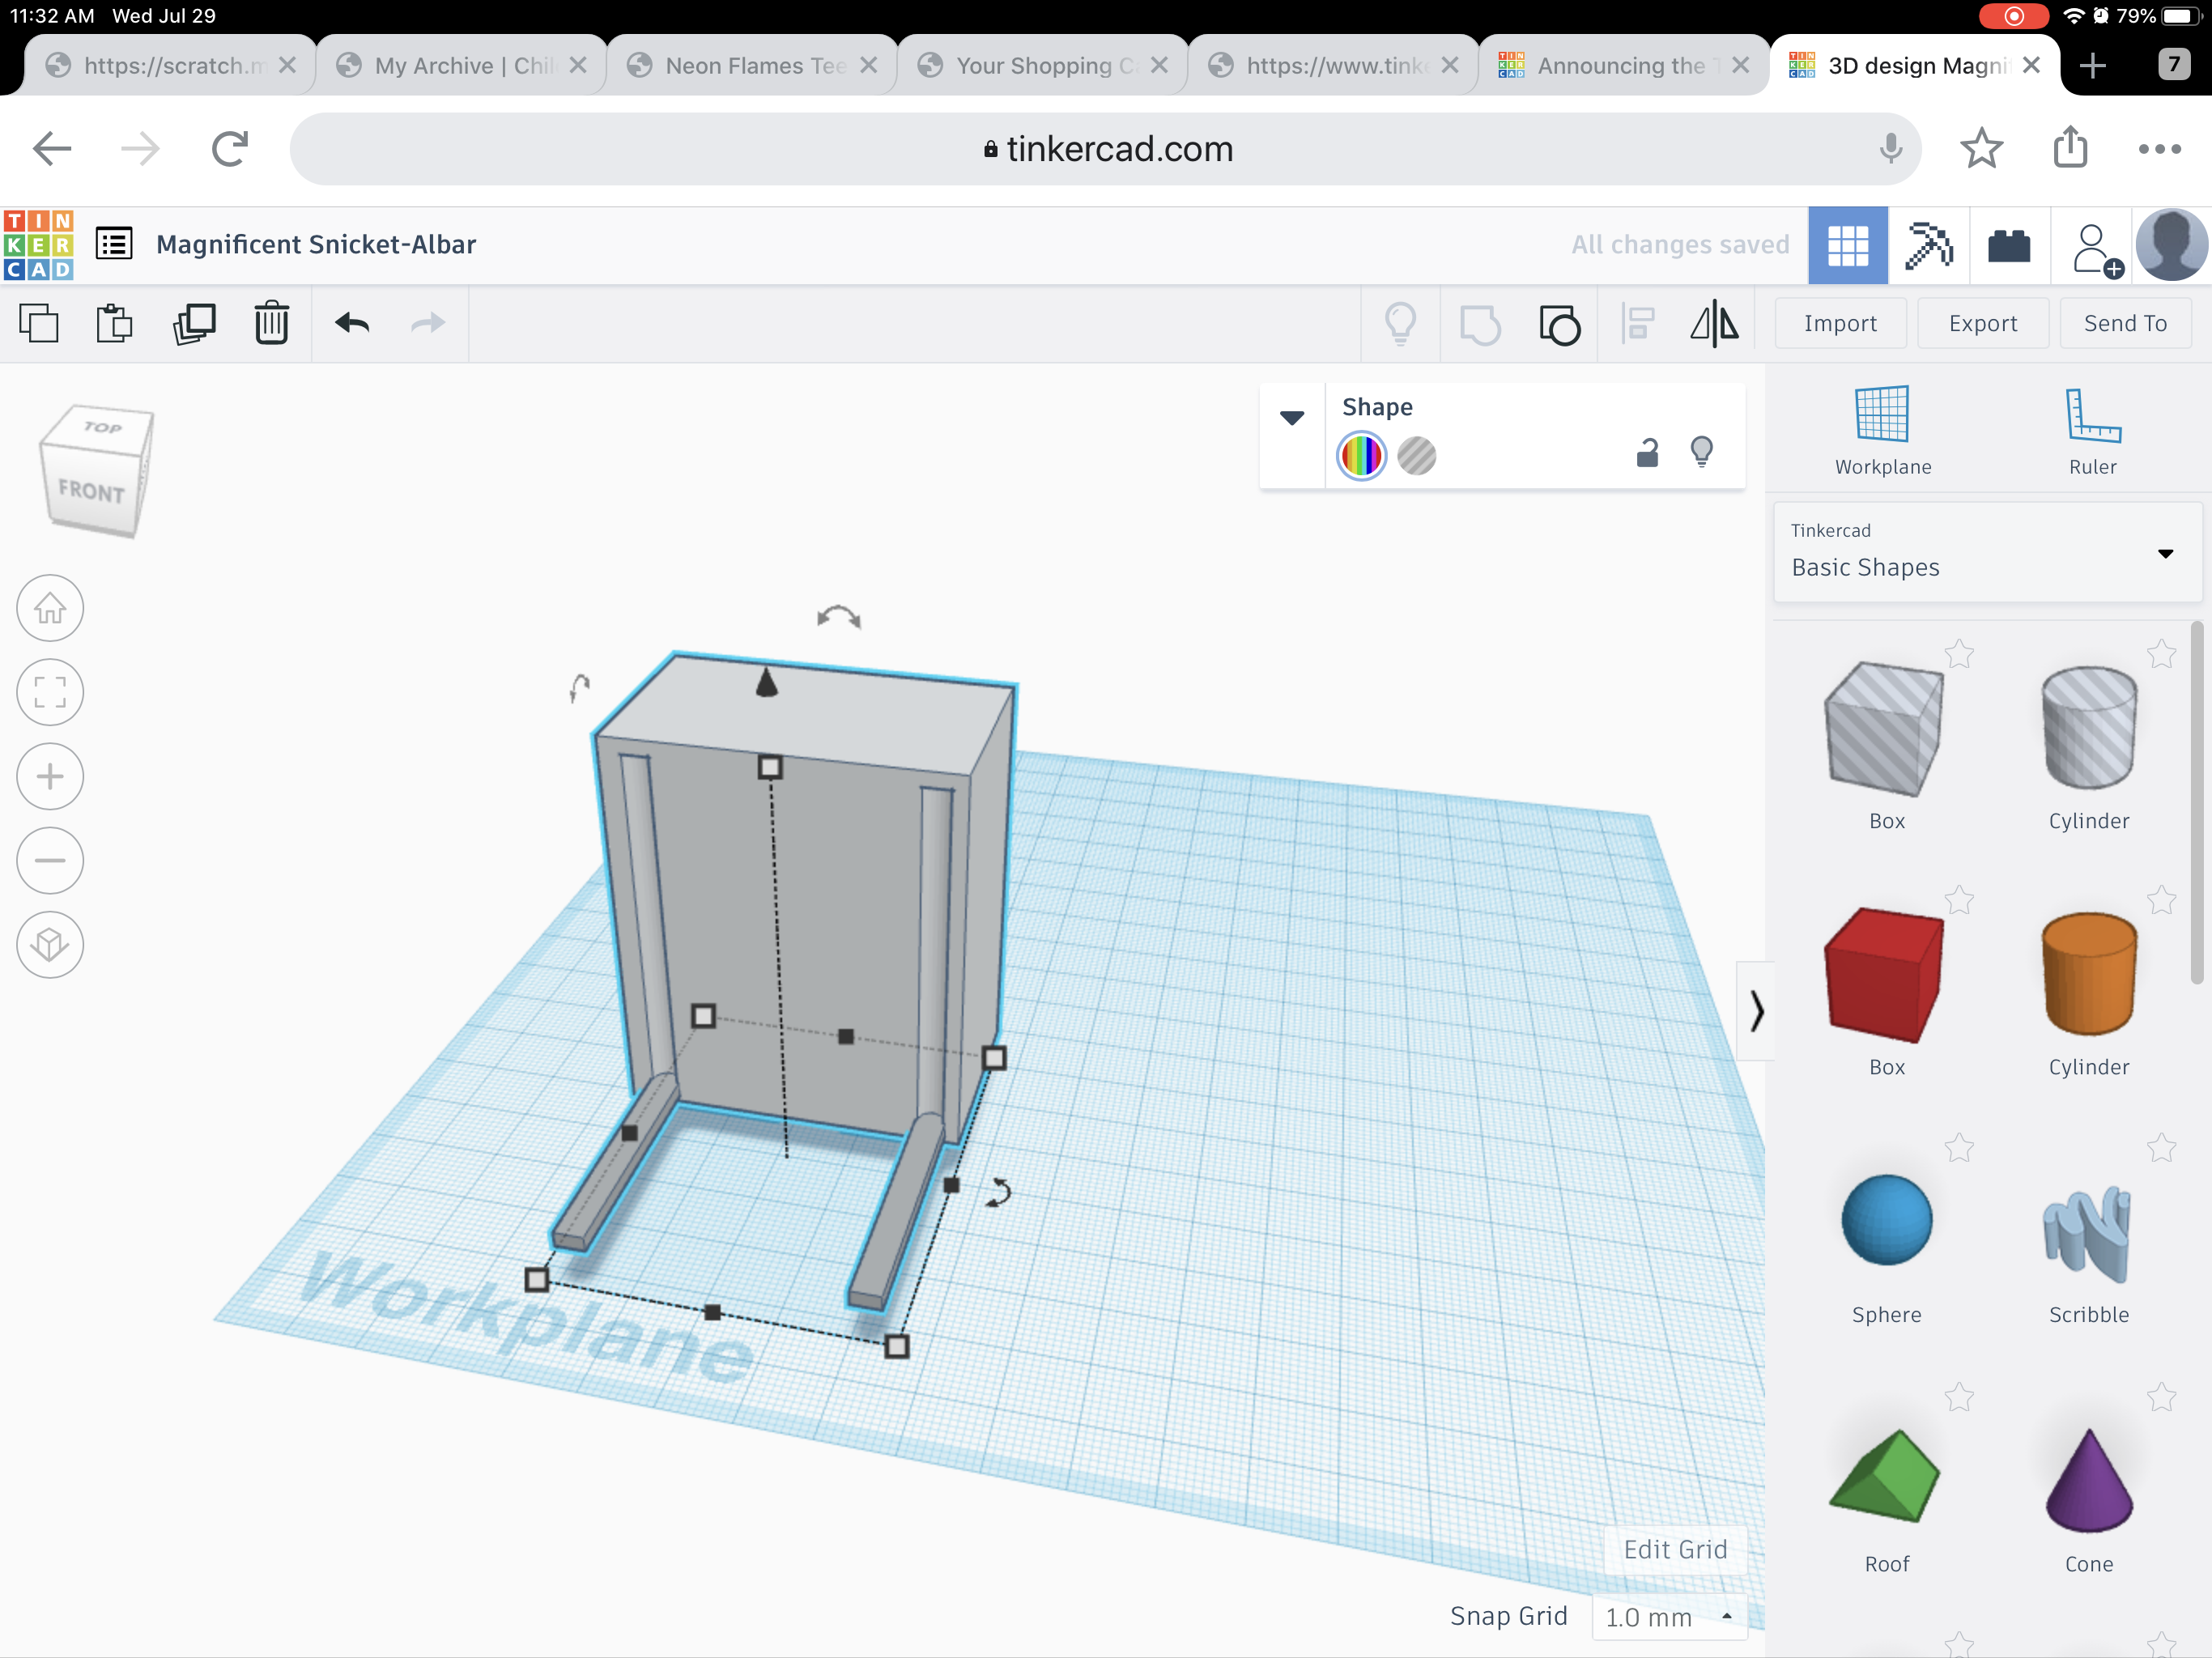Zoom out with the minus button

(50, 860)
